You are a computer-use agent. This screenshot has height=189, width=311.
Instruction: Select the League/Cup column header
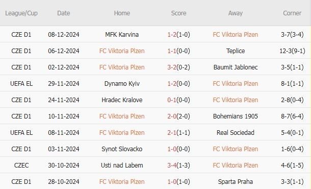click(21, 13)
